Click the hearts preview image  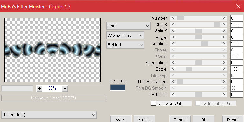(x=52, y=50)
